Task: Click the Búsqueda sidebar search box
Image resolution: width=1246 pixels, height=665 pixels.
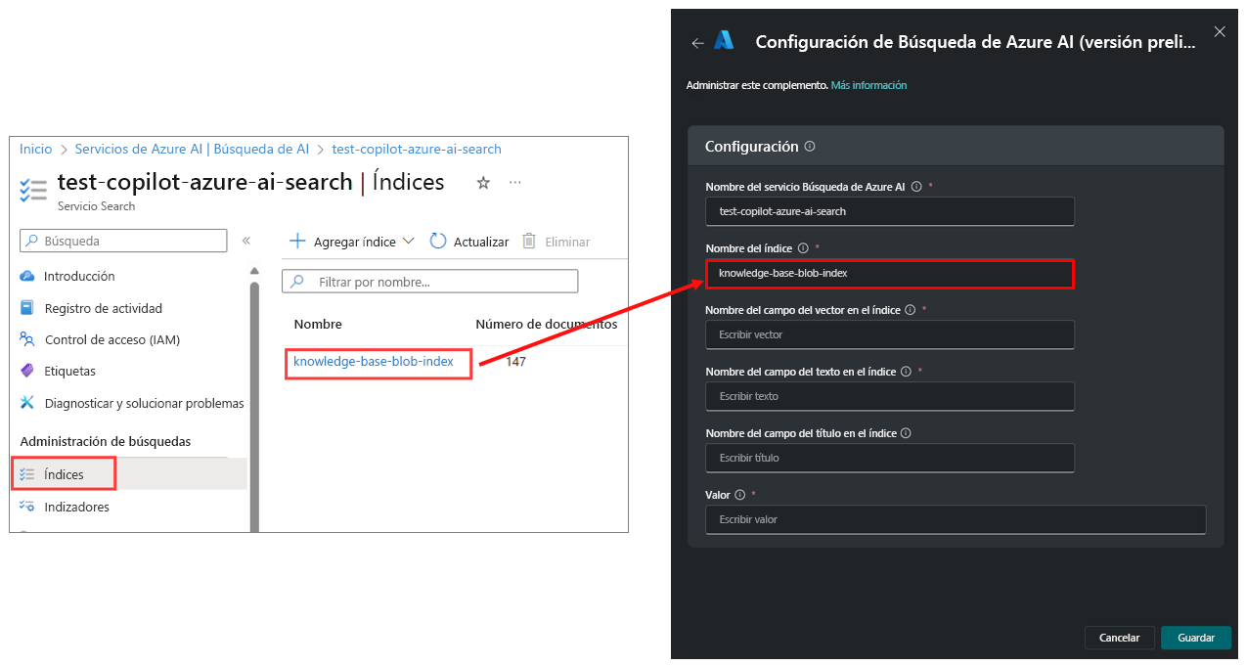Action: point(123,241)
